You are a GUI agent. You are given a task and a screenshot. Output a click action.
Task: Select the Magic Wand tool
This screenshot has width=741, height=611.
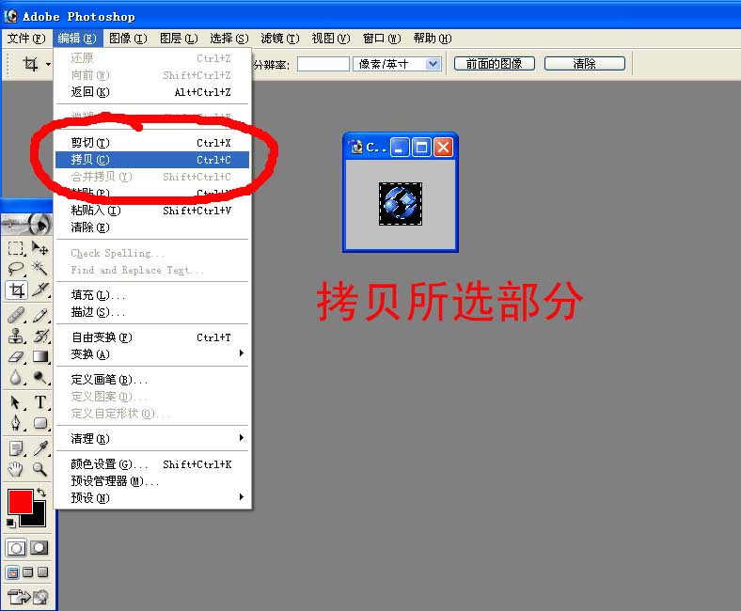(x=39, y=269)
